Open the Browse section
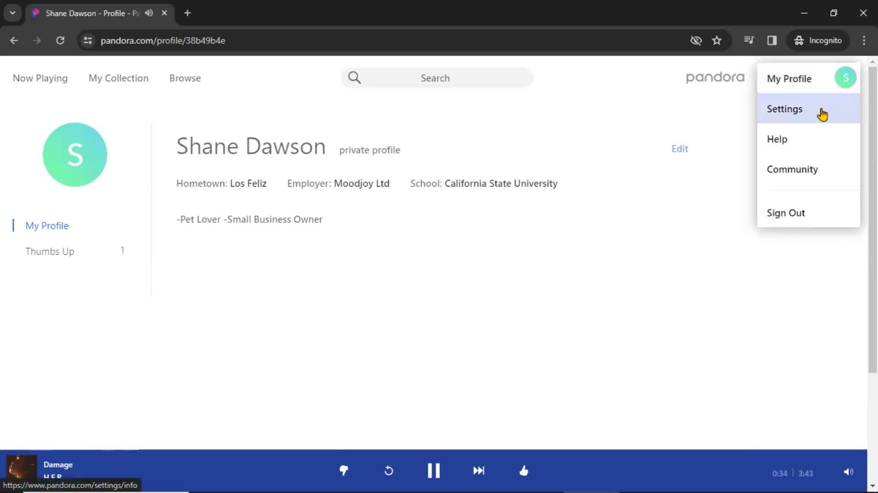878x493 pixels. [185, 78]
